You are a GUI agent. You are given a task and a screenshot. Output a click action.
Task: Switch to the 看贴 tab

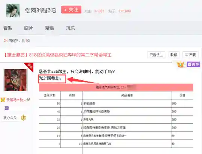pos(8,28)
